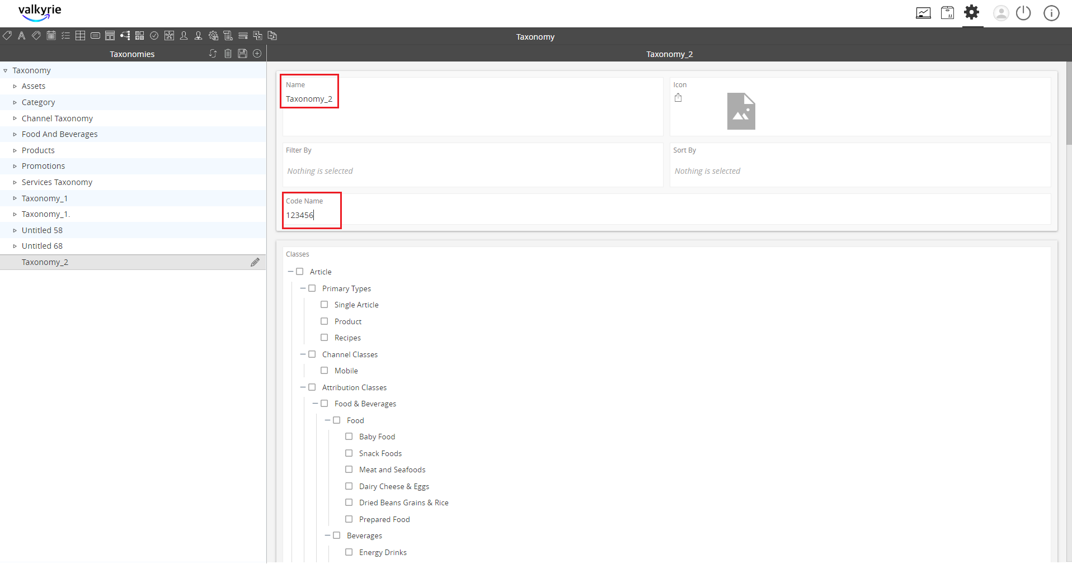Viewport: 1072px width, 564px height.
Task: Click the taxonomy tree branch icon
Action: tap(125, 36)
